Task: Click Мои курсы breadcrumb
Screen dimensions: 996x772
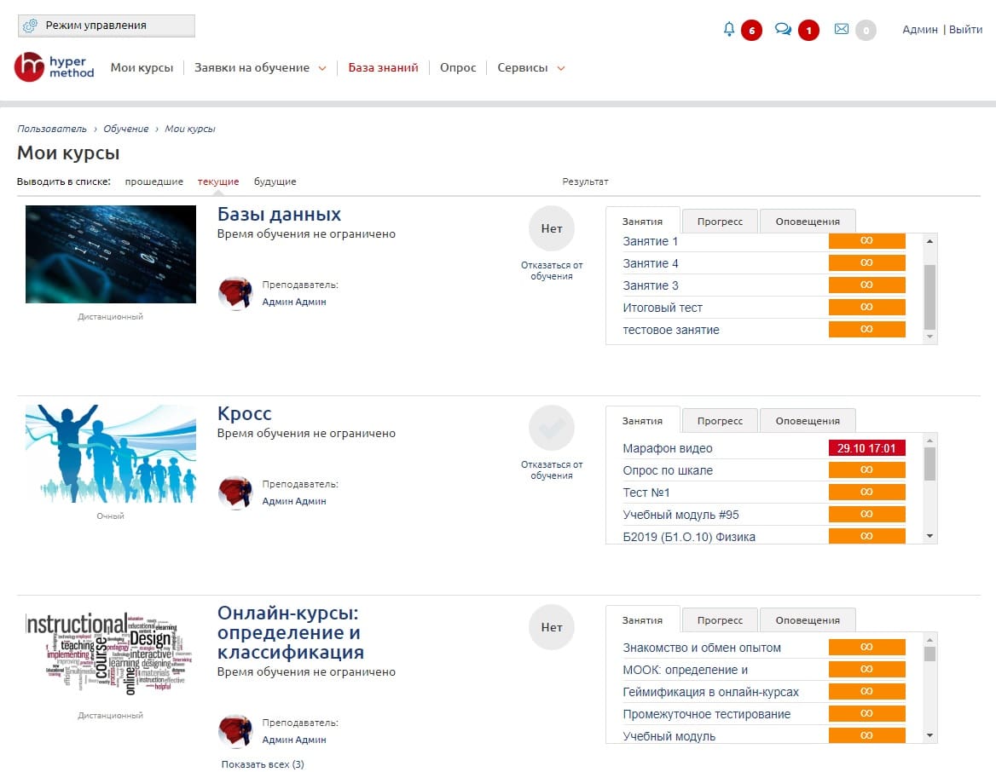Action: [190, 129]
